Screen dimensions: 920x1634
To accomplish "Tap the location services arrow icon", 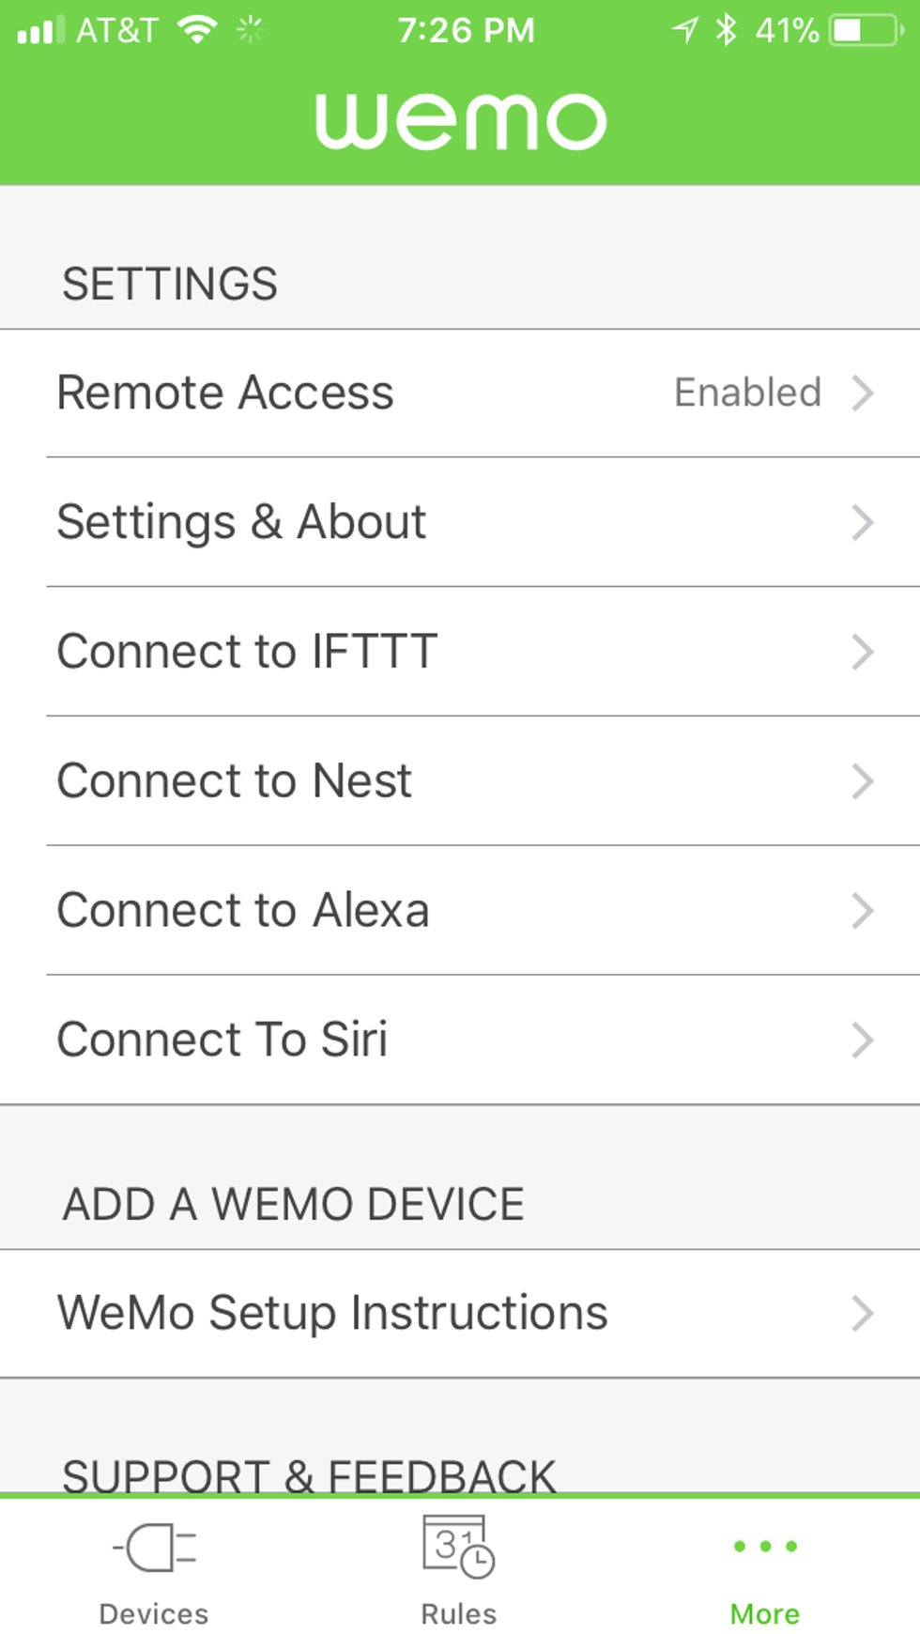I will pyautogui.click(x=684, y=30).
